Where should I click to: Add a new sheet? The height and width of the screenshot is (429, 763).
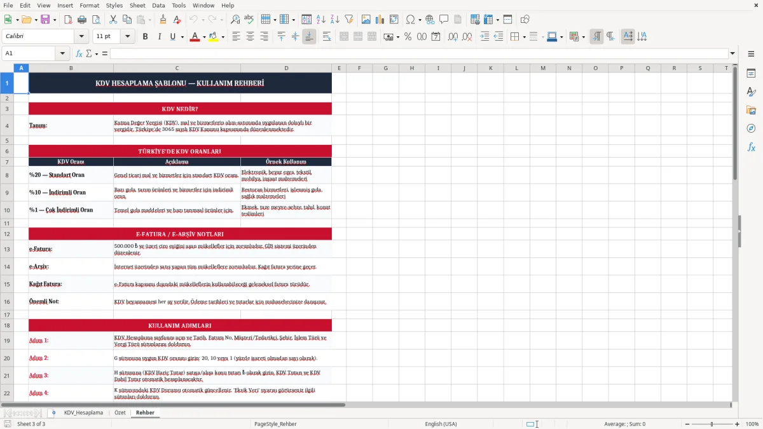coord(53,413)
